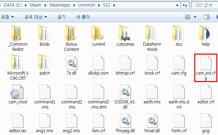Open the 공유 대상 share menu
This screenshot has width=218, height=135.
click(x=36, y=17)
